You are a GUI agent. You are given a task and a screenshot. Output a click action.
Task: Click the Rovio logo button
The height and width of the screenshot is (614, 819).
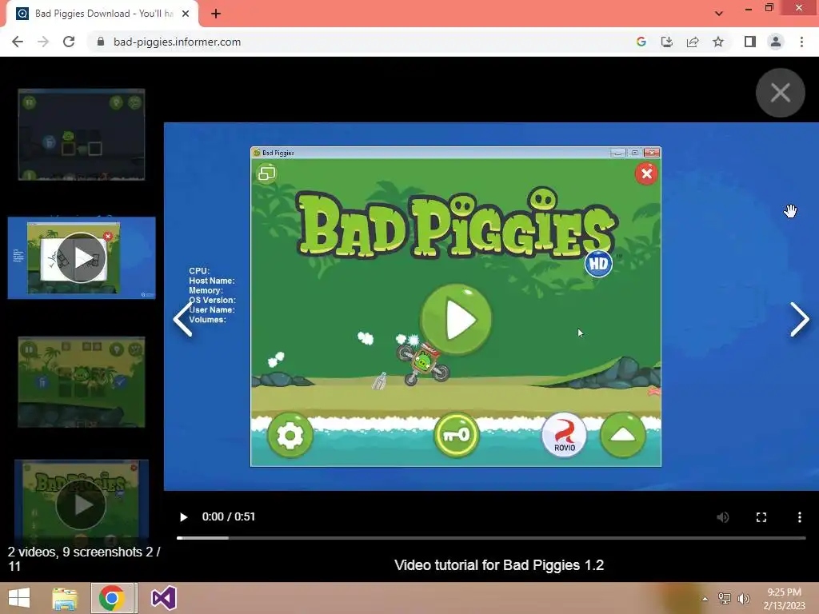(x=564, y=435)
